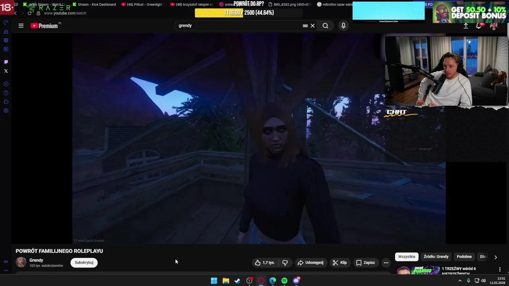Open the YouTube hamburger guide menu
The image size is (509, 286).
(21, 26)
